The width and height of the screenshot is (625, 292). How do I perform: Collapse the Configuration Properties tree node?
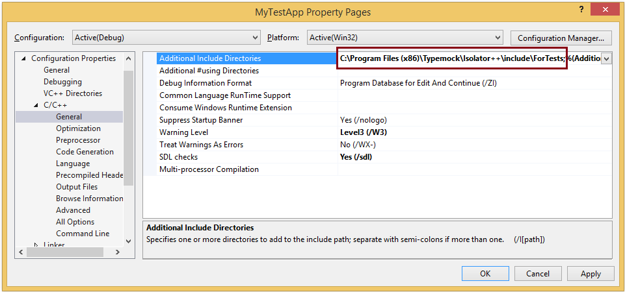point(23,58)
